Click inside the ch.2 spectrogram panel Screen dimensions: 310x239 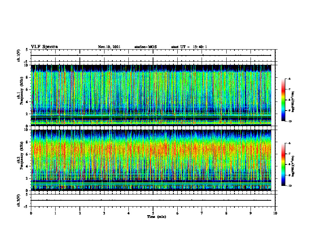[x=151, y=160]
